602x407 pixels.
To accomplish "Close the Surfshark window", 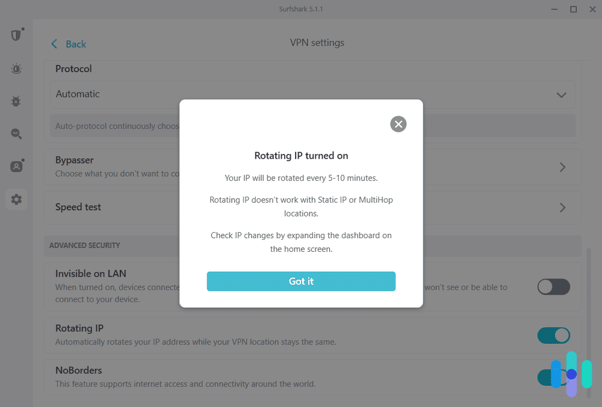I will (592, 9).
